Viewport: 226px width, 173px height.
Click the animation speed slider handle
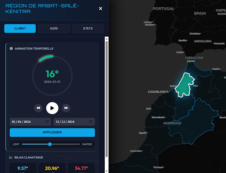(50, 144)
